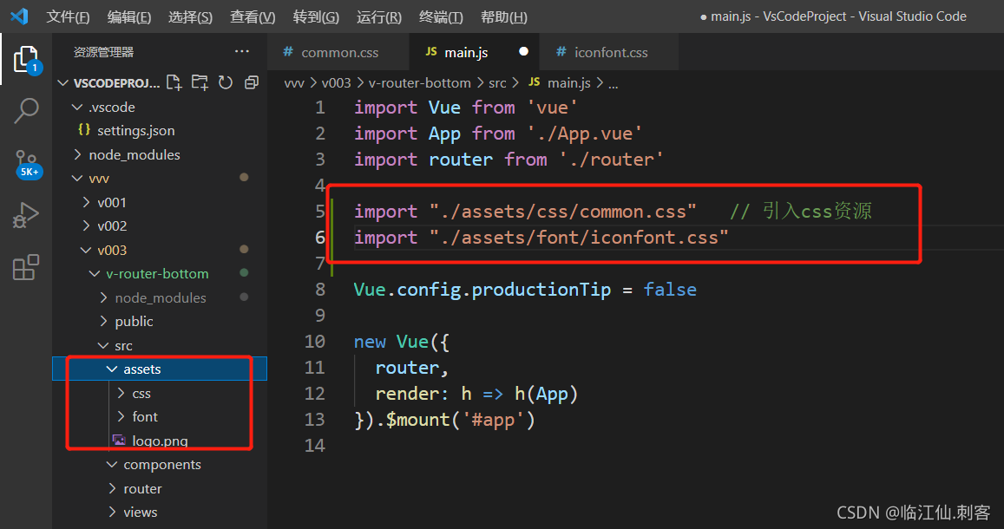1004x529 pixels.
Task: Open Source Control view with 5K+ badge
Action: [28, 164]
